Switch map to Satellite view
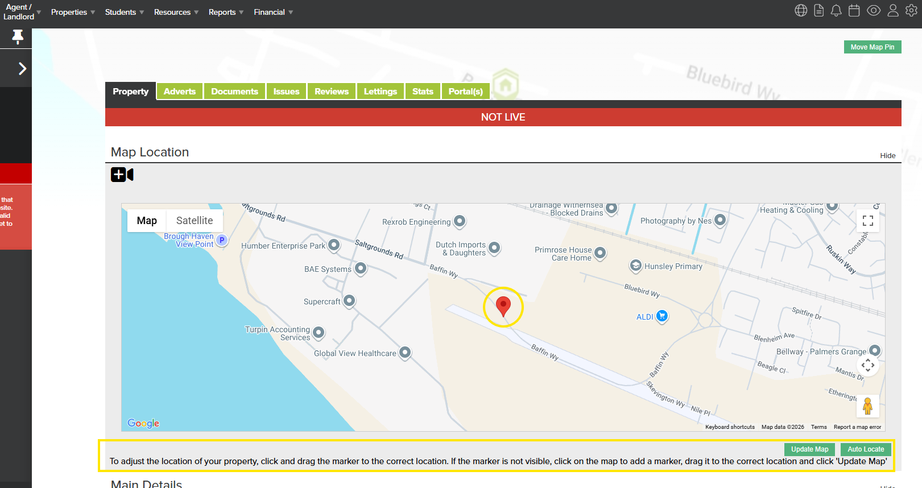This screenshot has width=922, height=488. 195,221
